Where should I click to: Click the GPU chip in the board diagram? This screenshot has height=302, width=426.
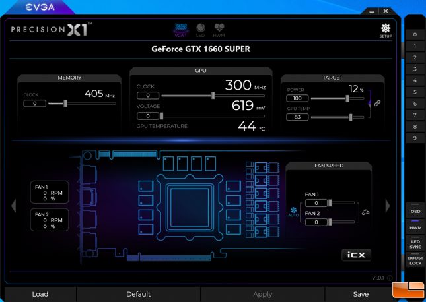190,207
